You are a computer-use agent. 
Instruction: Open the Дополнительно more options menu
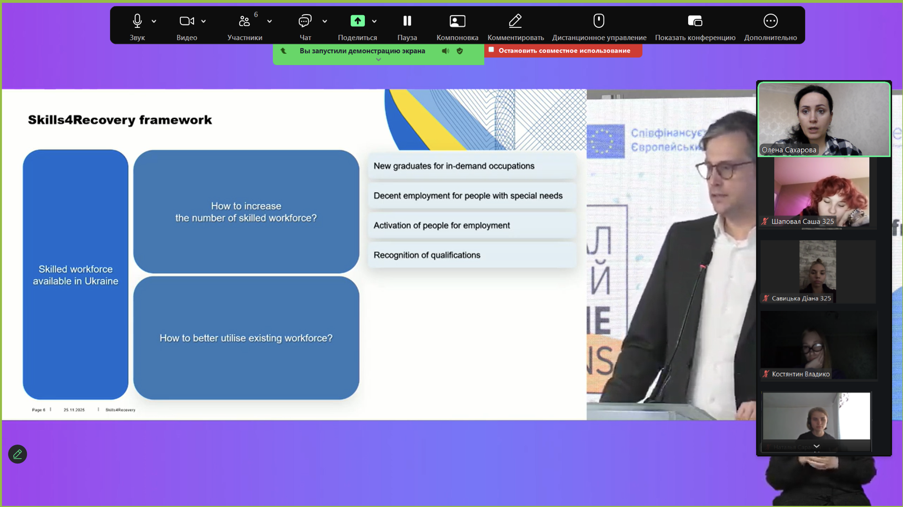[770, 21]
